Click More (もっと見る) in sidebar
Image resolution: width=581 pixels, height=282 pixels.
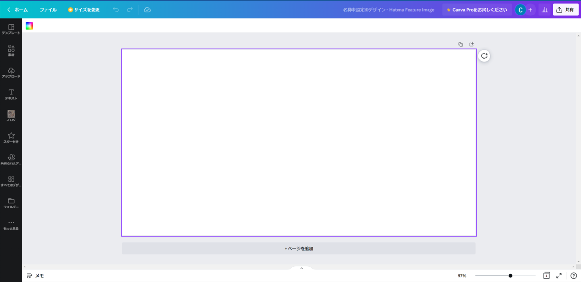11,225
